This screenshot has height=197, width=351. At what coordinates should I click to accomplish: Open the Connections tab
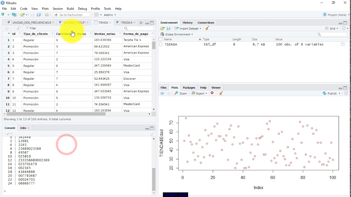point(206,23)
